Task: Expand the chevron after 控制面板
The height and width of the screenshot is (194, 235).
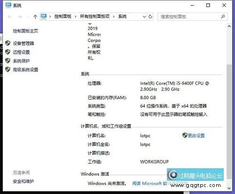Action: click(76, 16)
